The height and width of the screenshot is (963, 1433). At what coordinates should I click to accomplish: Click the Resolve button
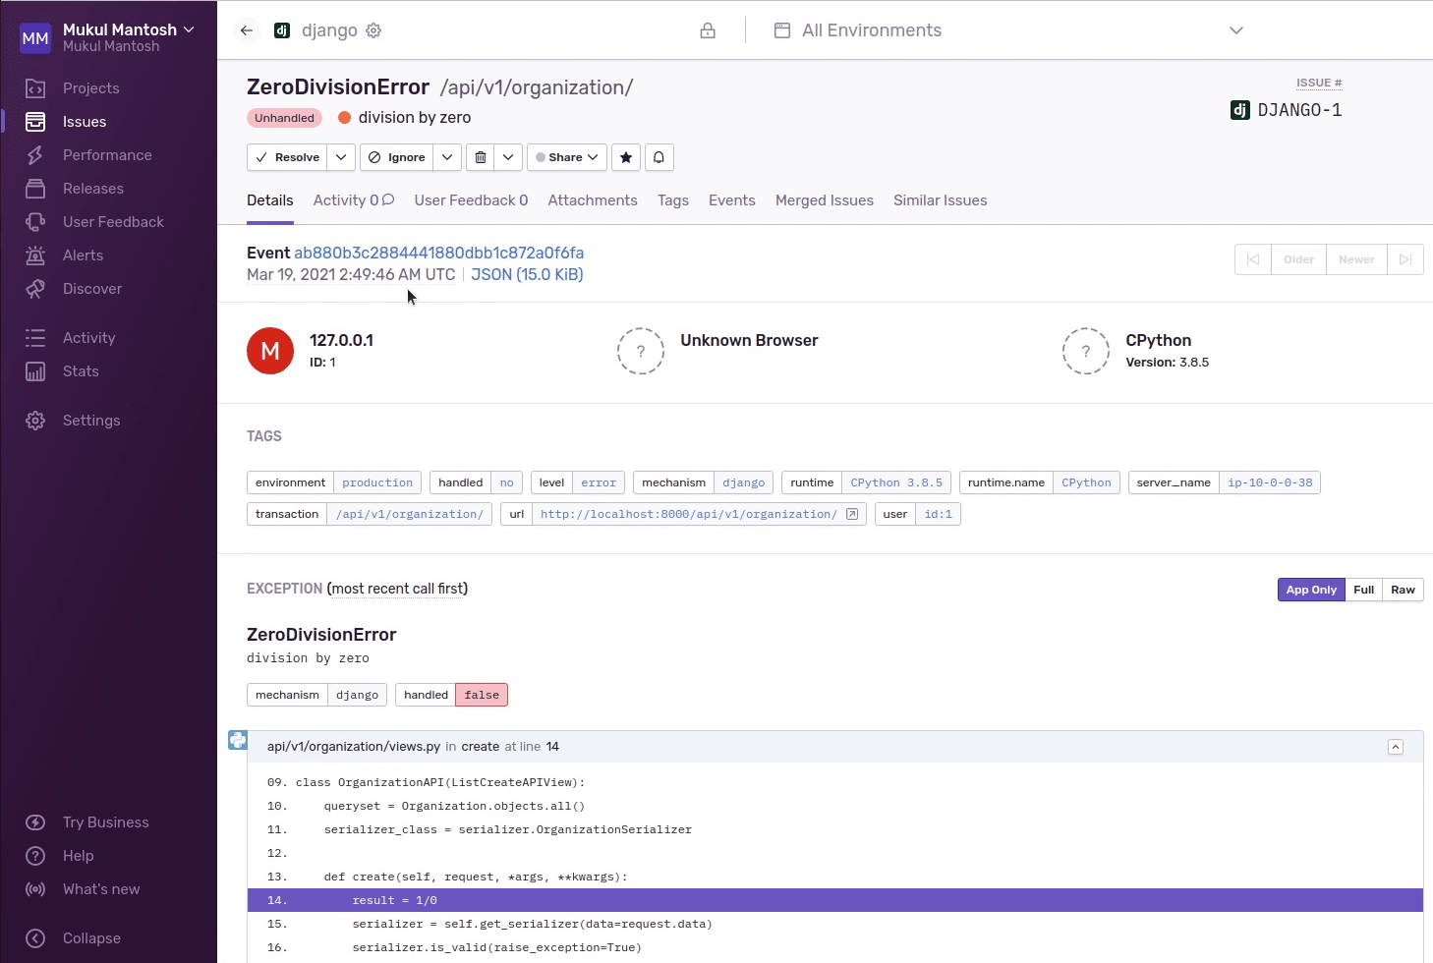point(287,157)
